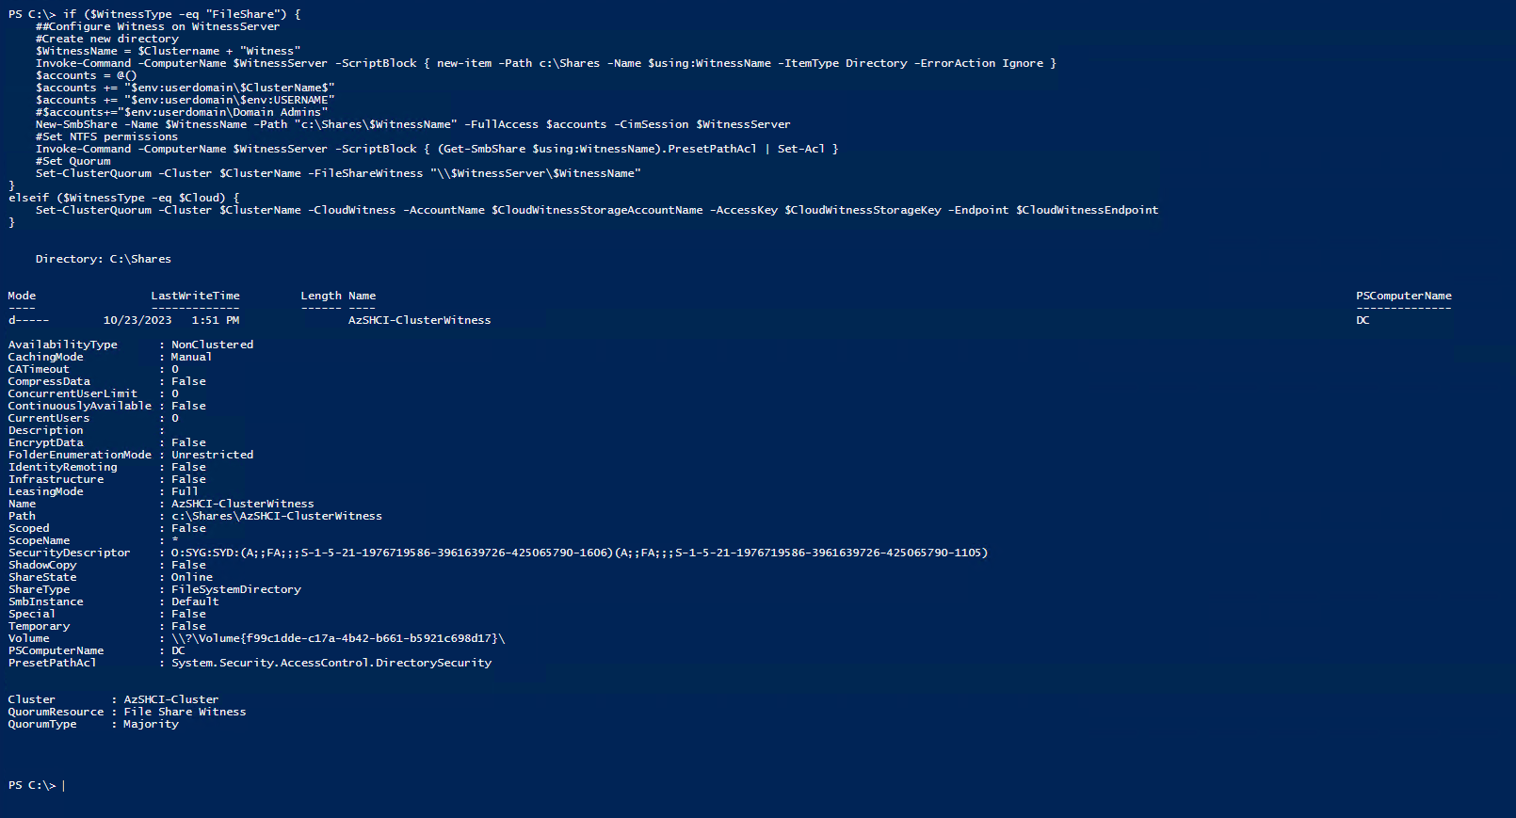
Task: Click the "File Share Witness" QuorumResource value
Action: [x=185, y=712]
